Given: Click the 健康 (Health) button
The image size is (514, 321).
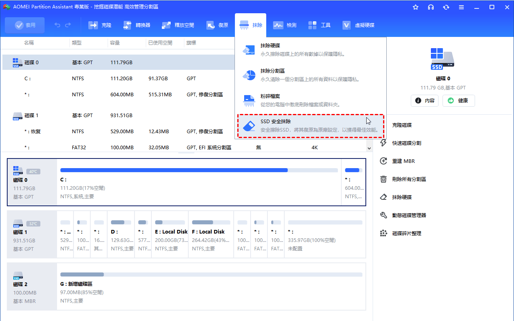Looking at the screenshot, I should 459,101.
